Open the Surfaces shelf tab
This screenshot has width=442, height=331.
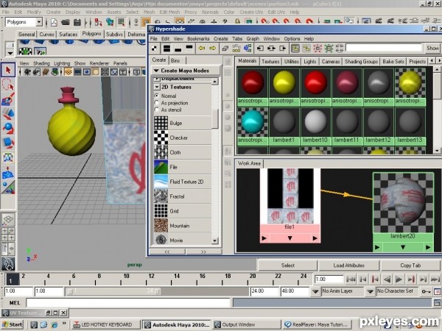click(x=69, y=35)
